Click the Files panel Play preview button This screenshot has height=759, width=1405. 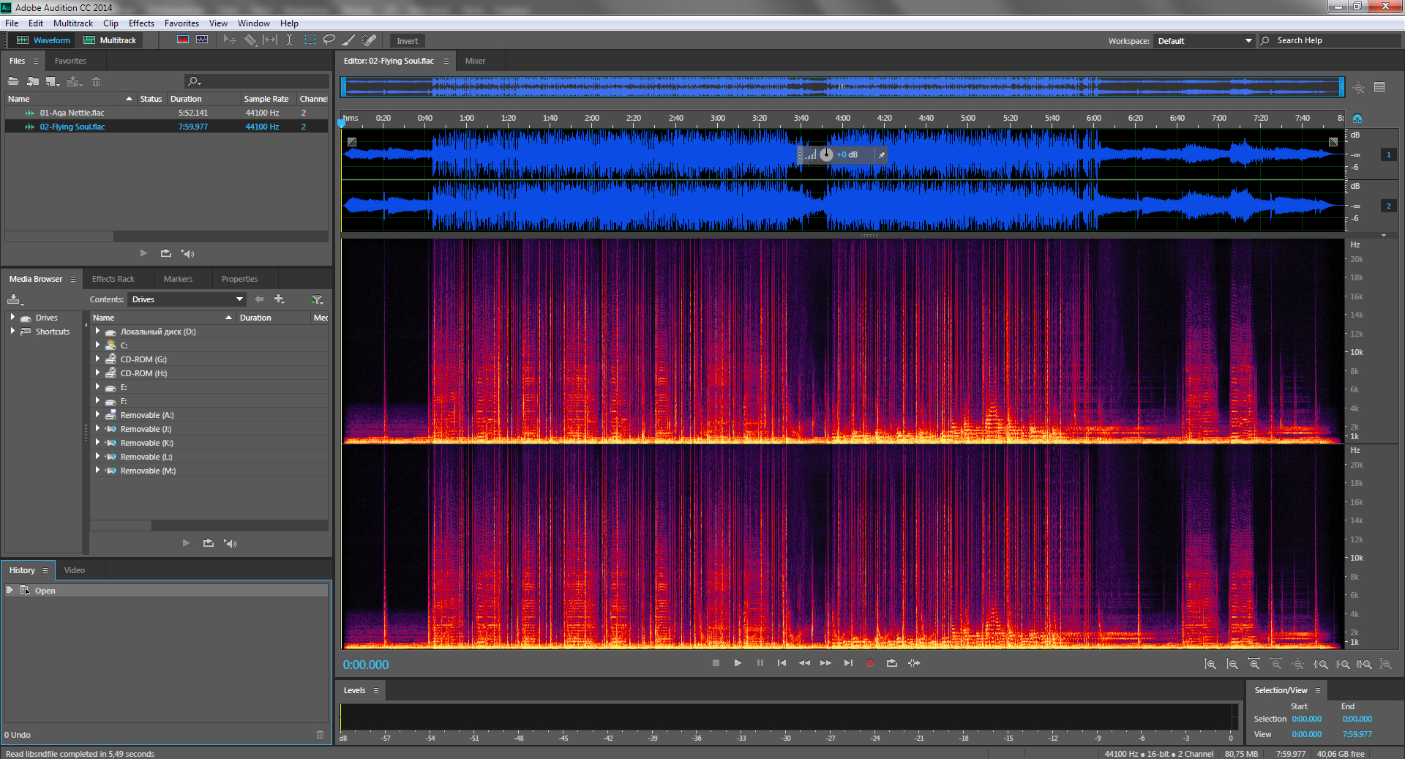click(x=143, y=253)
